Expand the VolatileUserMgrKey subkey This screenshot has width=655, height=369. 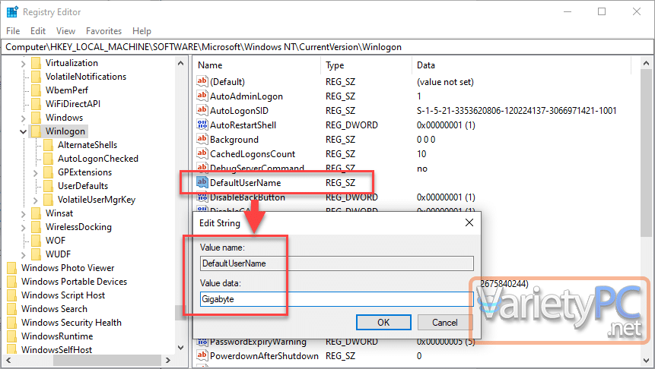pos(36,200)
